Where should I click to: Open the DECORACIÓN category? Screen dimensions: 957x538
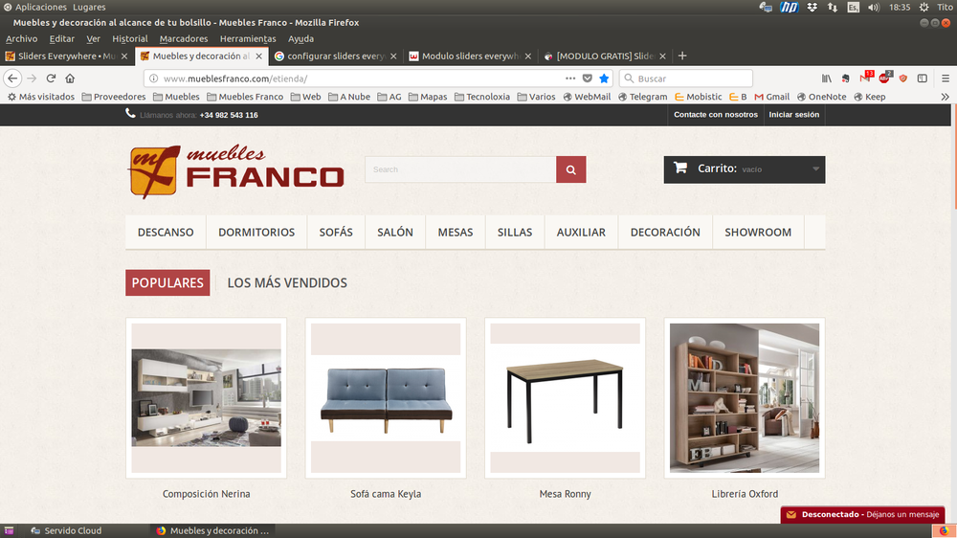click(x=665, y=232)
